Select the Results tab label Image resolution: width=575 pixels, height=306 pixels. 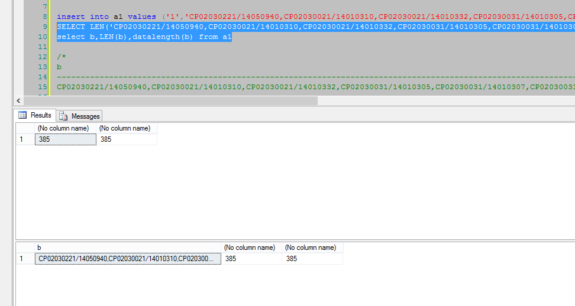(41, 115)
